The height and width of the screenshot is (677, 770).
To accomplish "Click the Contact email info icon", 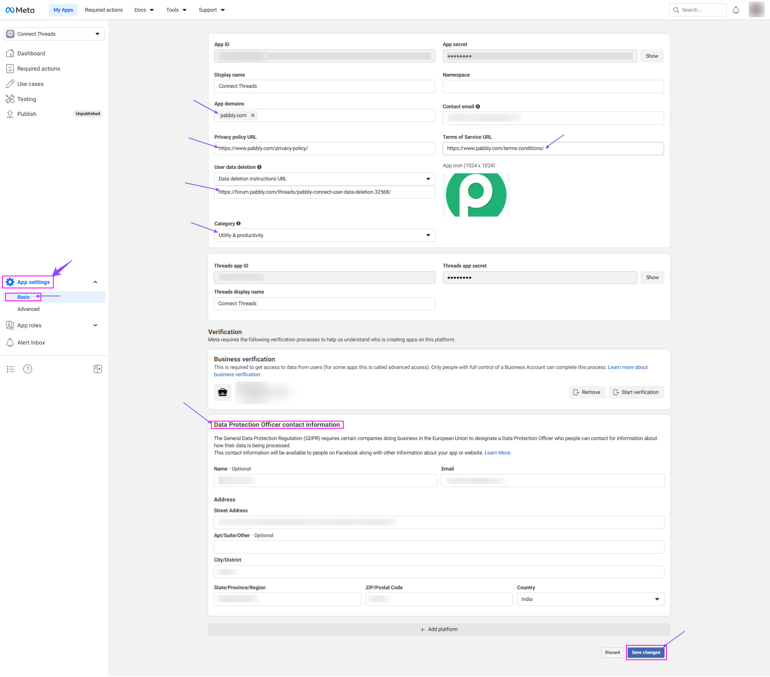I will coord(478,107).
